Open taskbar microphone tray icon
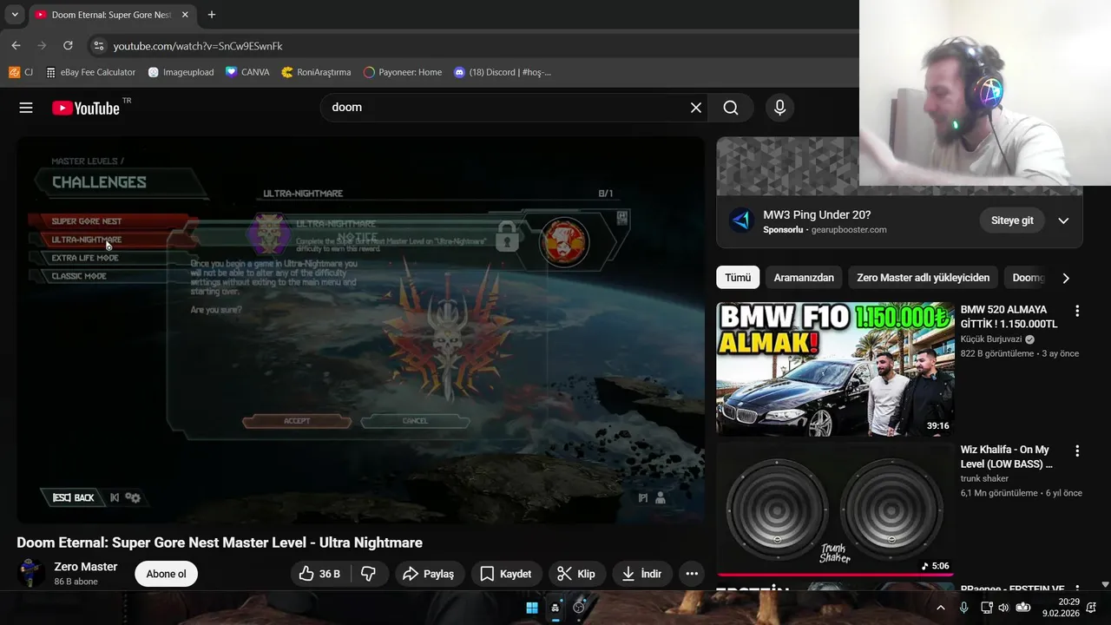The height and width of the screenshot is (625, 1111). [963, 608]
